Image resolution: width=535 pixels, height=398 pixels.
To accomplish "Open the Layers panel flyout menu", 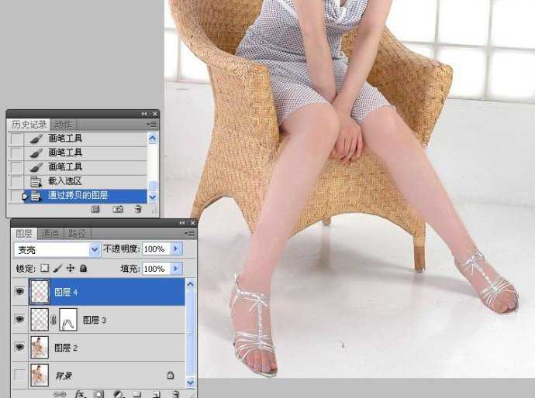I will 189,234.
